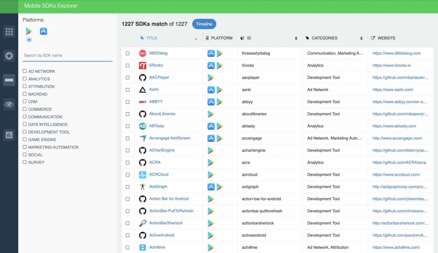Click the App Store icon in 360Dialog row
The width and height of the screenshot is (438, 253).
[x=211, y=53]
